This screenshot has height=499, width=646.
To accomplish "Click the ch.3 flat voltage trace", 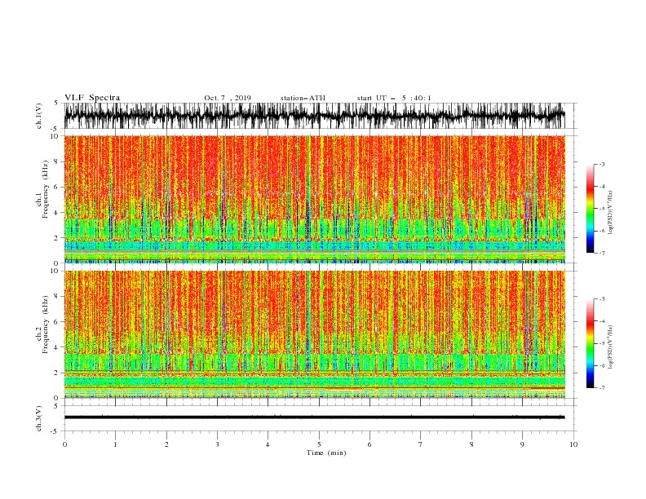I will pos(314,417).
